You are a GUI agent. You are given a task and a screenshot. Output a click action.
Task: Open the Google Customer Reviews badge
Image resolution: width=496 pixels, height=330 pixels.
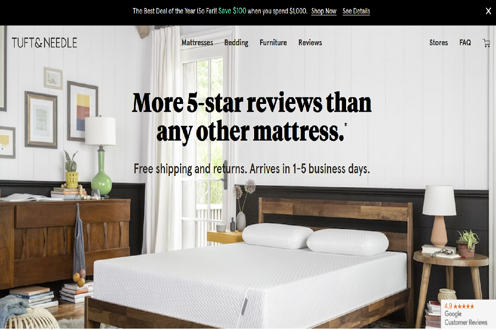[x=468, y=314]
